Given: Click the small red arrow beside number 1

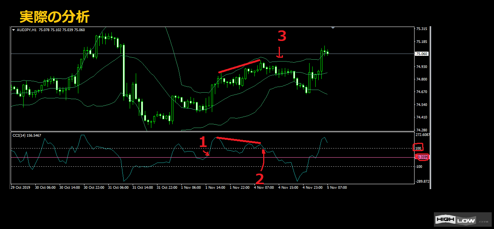Looking at the screenshot, I should [x=206, y=153].
